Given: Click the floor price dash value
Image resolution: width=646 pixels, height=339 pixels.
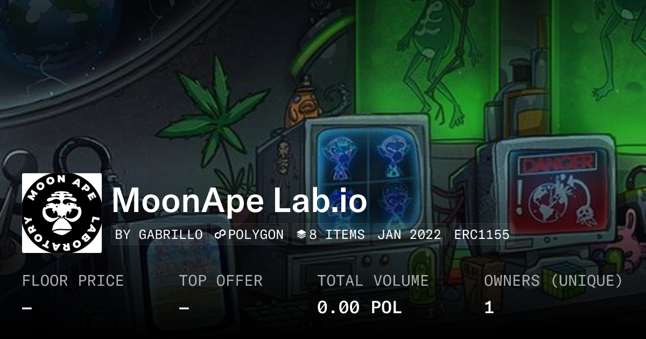Looking at the screenshot, I should pyautogui.click(x=27, y=308).
